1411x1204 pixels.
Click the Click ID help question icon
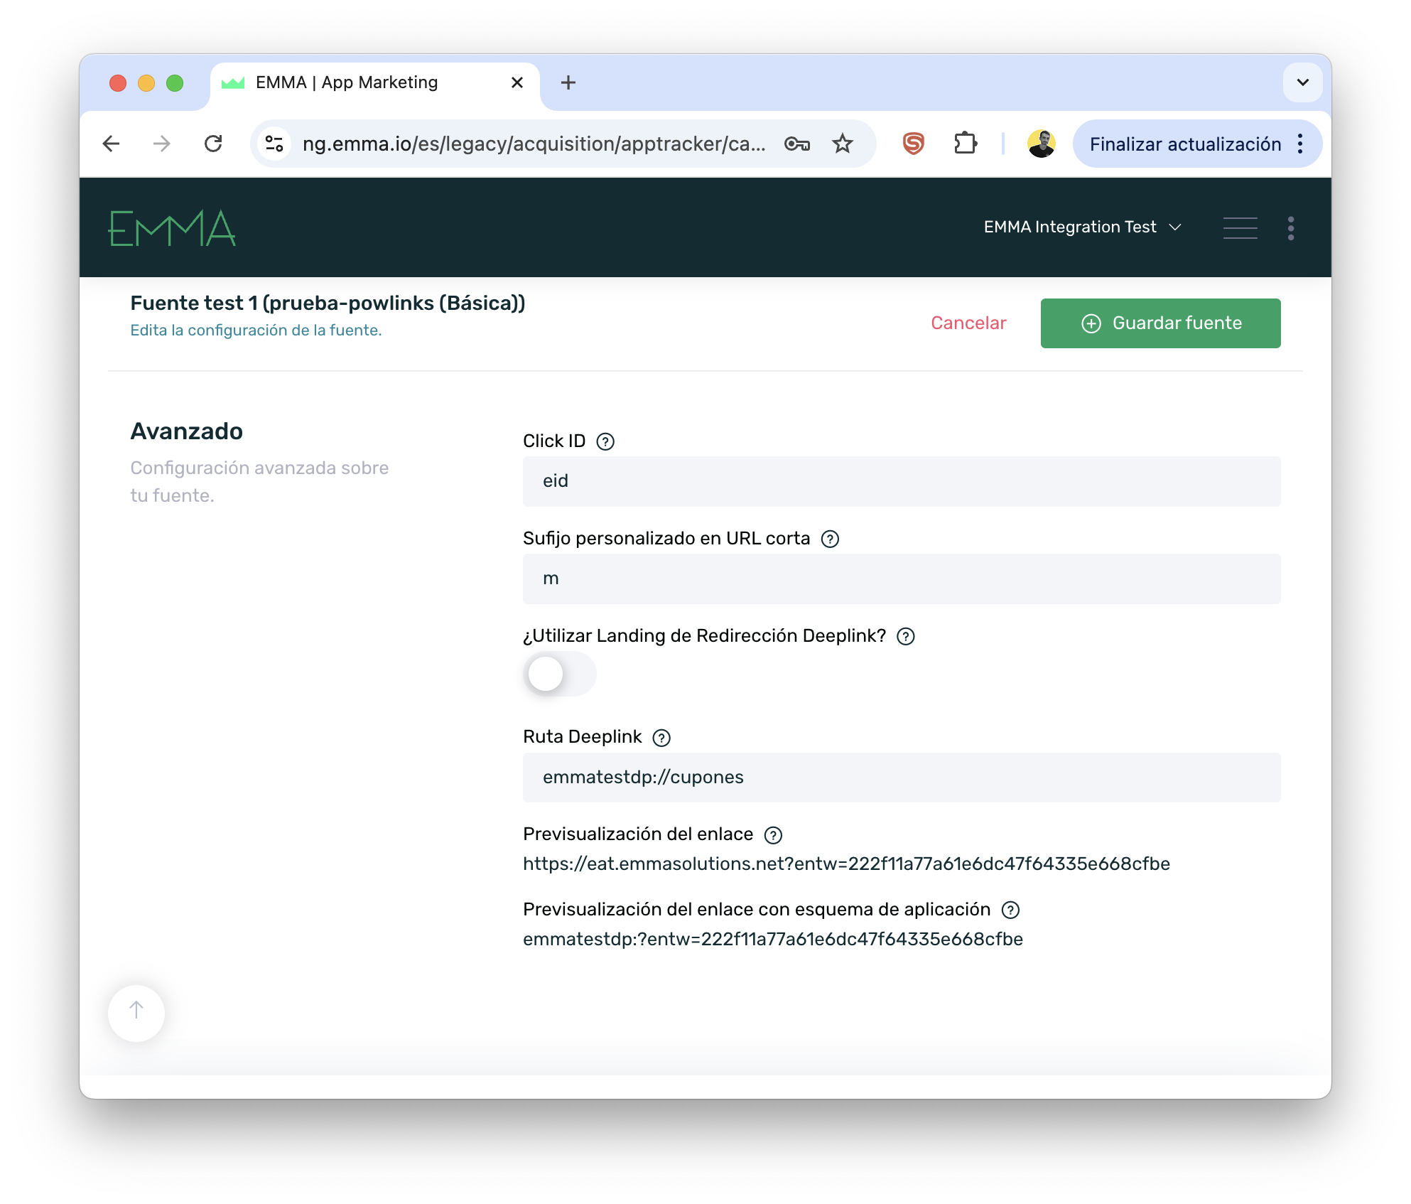click(605, 441)
